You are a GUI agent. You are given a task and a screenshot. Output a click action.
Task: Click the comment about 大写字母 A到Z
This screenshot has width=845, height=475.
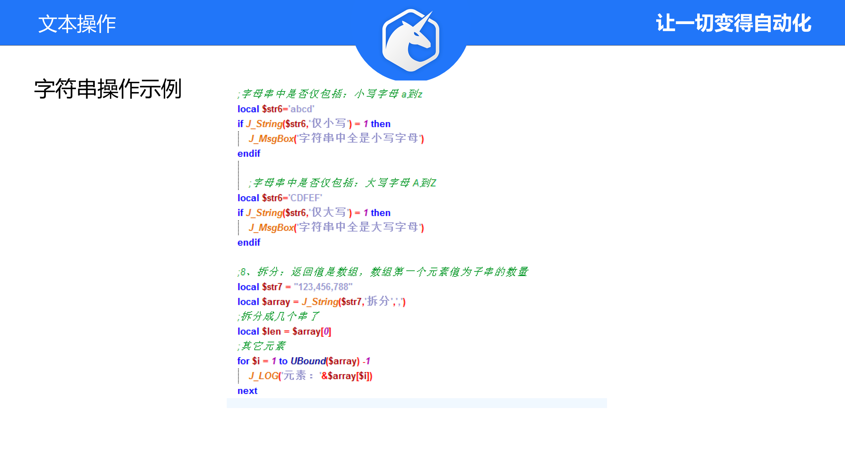tap(343, 183)
